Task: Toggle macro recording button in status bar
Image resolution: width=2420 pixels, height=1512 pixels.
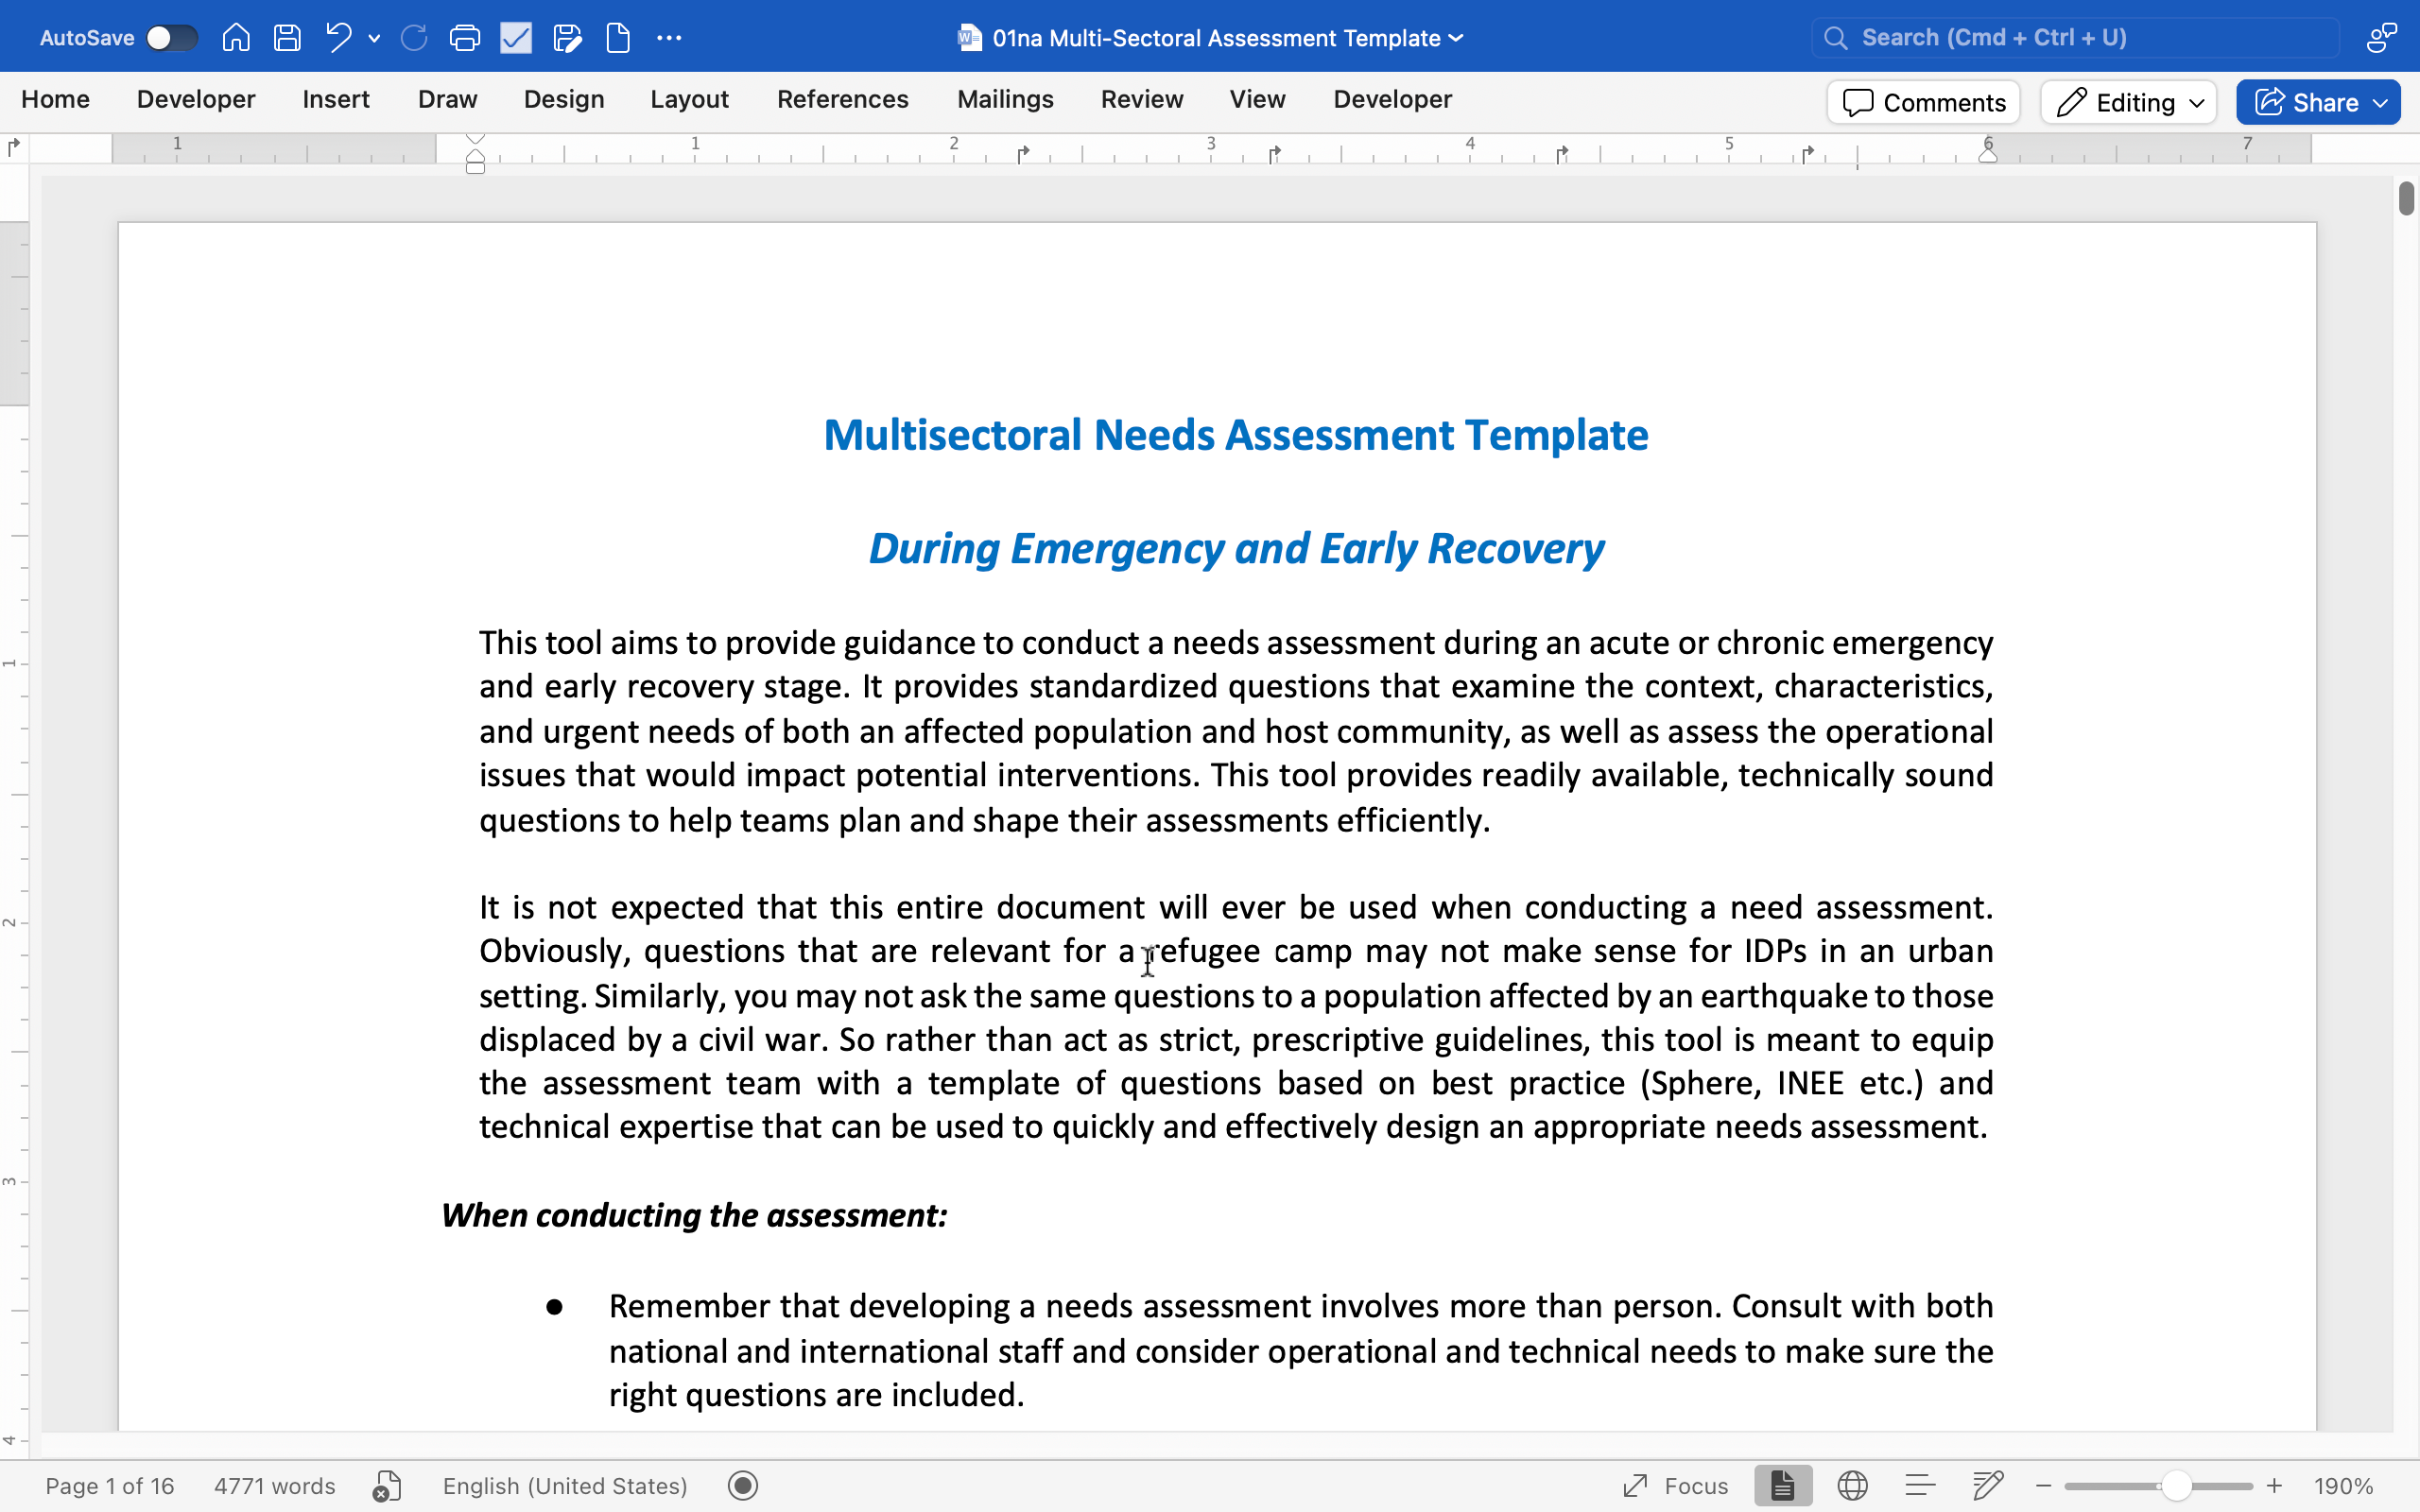Action: point(743,1486)
